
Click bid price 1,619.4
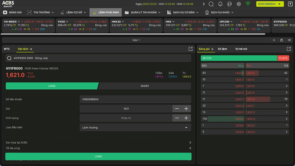239,132
